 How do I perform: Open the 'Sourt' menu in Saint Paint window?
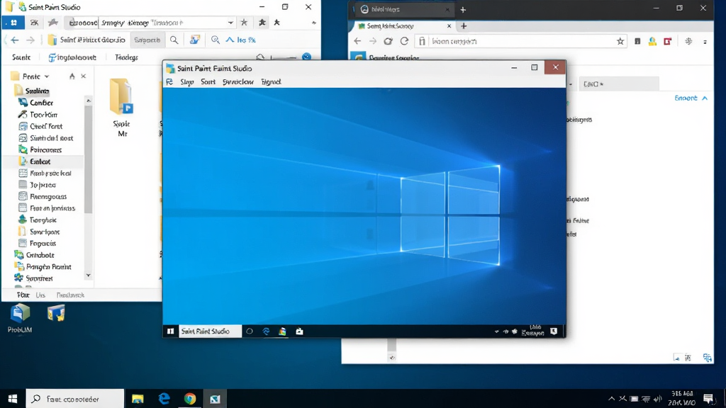click(x=208, y=82)
